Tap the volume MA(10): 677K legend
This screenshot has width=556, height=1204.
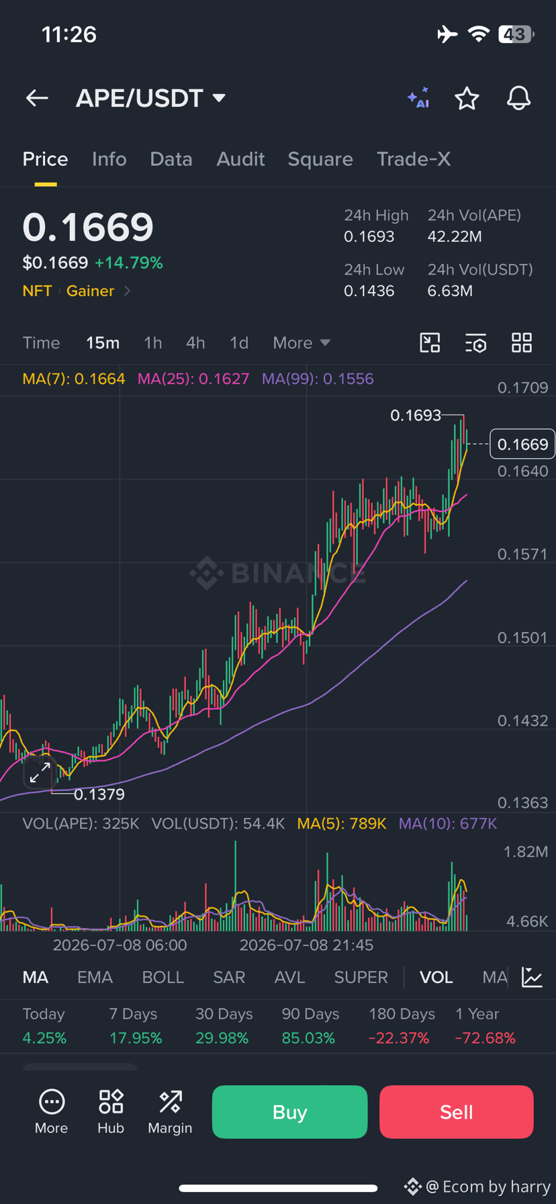[x=448, y=823]
